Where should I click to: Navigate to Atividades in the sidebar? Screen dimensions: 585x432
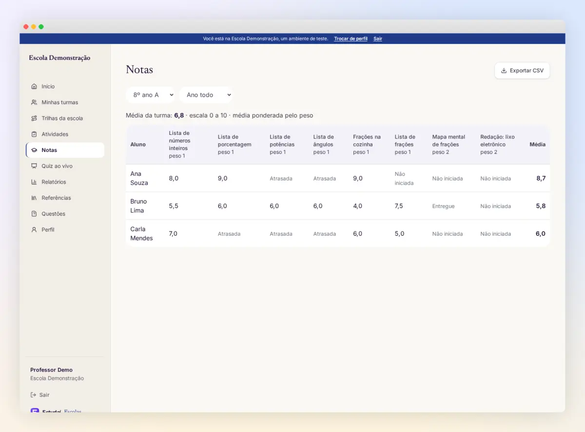(65, 134)
